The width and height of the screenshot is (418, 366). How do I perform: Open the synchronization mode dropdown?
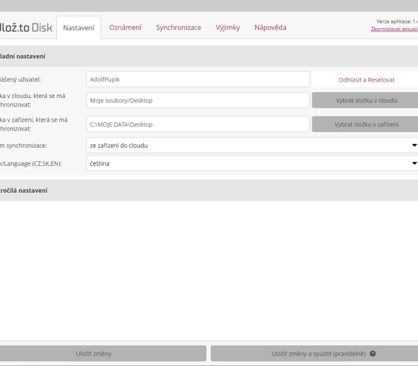pos(251,145)
